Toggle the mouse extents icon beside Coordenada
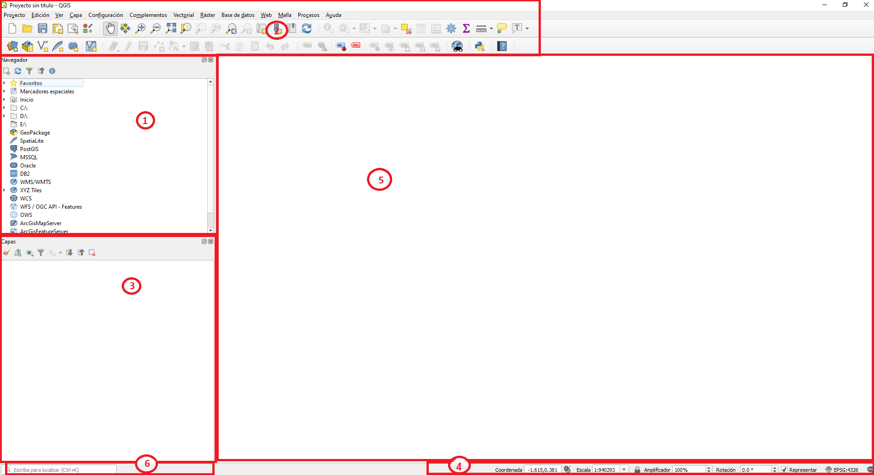874x475 pixels. 567,470
